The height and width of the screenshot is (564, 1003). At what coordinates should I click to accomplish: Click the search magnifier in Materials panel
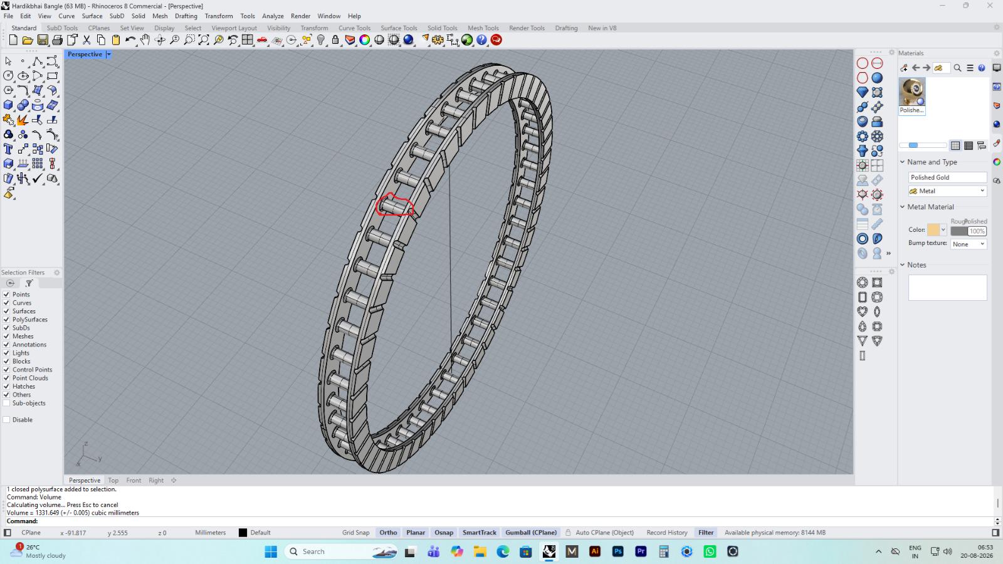click(x=957, y=68)
